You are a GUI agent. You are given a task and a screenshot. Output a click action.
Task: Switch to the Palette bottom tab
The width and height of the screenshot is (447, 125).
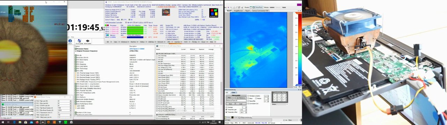tap(227, 117)
